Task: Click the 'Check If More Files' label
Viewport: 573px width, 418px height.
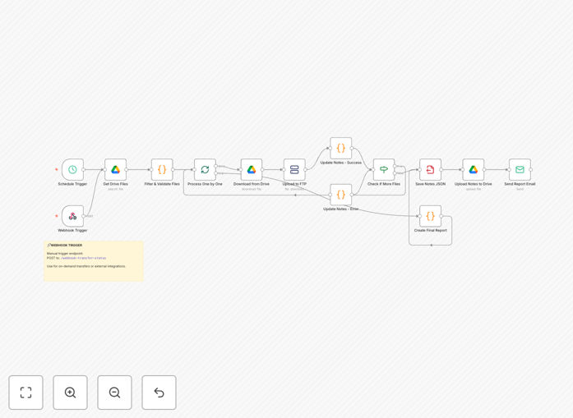Action: coord(384,184)
